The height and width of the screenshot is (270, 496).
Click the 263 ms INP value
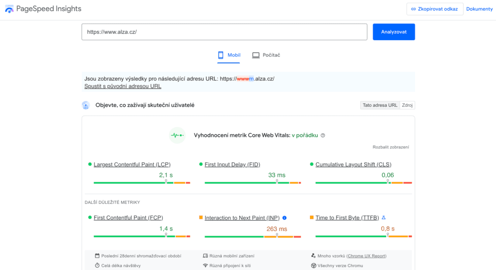point(277,229)
